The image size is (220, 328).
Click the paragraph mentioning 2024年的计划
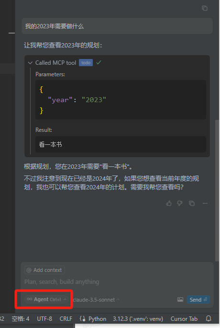pos(111,183)
